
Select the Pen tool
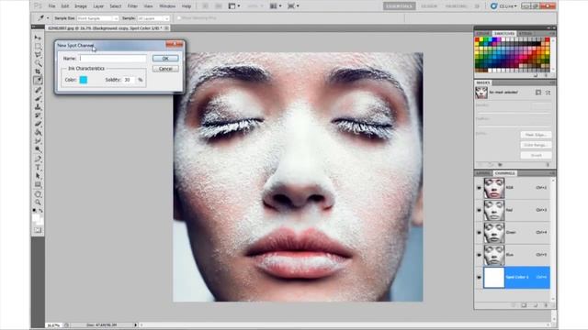[38, 159]
